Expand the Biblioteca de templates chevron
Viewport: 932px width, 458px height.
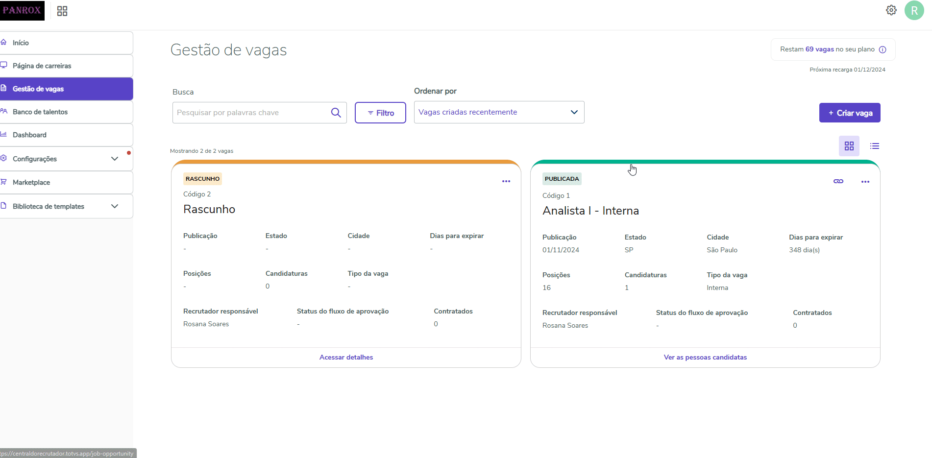coord(115,206)
